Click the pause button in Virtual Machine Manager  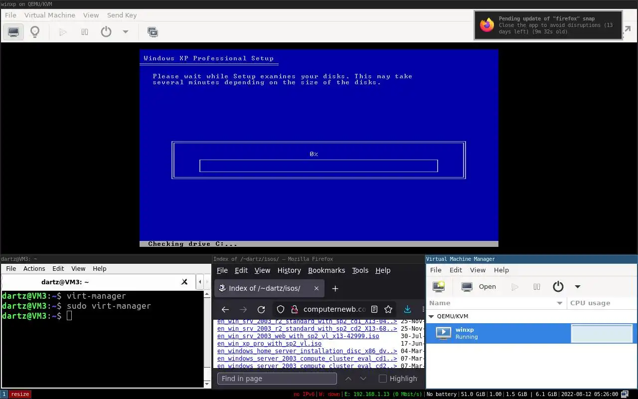pyautogui.click(x=537, y=287)
